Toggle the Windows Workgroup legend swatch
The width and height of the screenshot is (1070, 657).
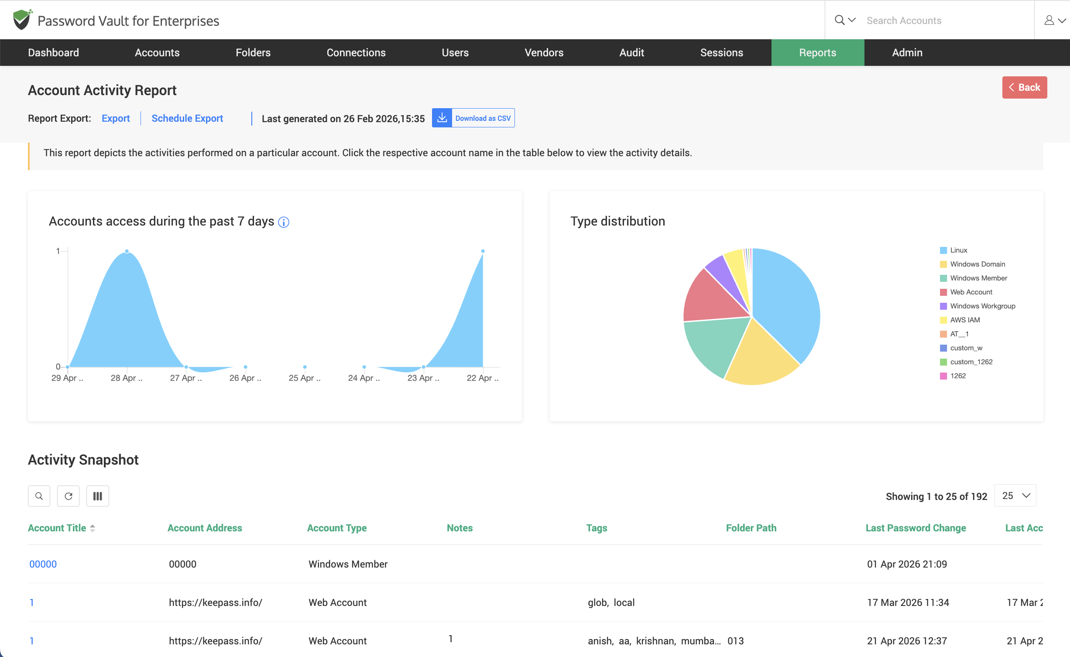[x=943, y=306]
